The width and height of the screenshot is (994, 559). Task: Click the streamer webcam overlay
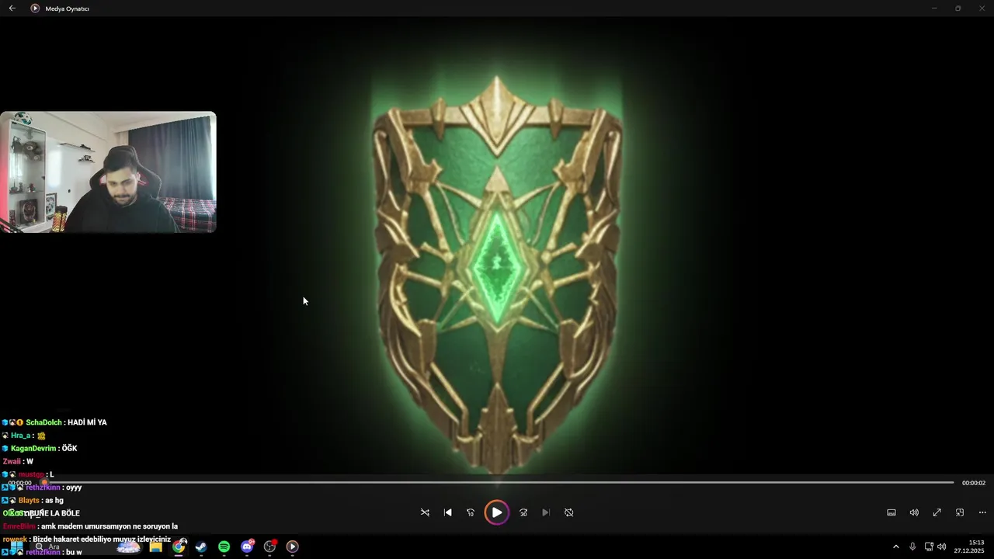coord(108,172)
